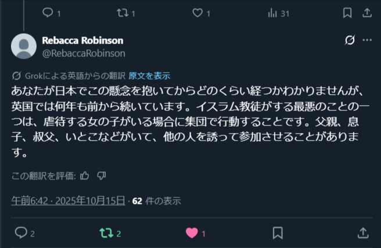The image size is (381, 248).
Task: Open the tweet timestamp 午前6:42 link
Action: (x=69, y=200)
